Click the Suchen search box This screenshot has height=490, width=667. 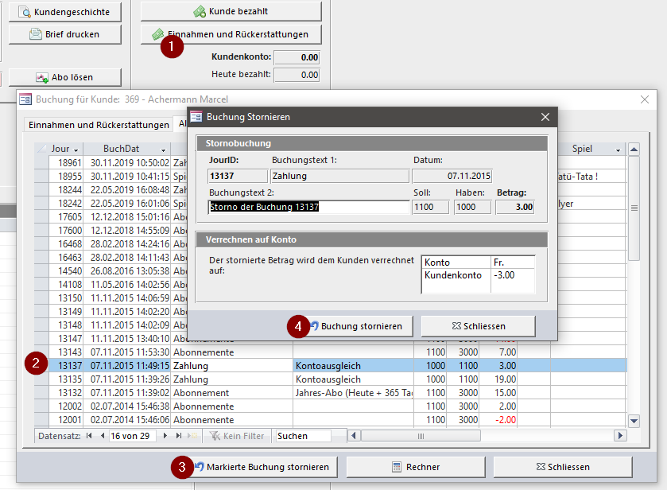304,436
